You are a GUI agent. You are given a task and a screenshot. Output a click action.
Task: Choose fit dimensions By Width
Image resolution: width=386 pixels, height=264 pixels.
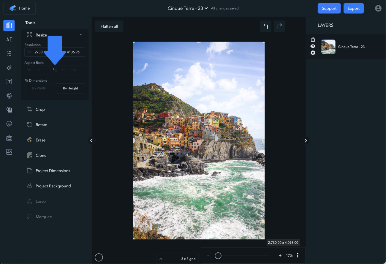pos(39,88)
